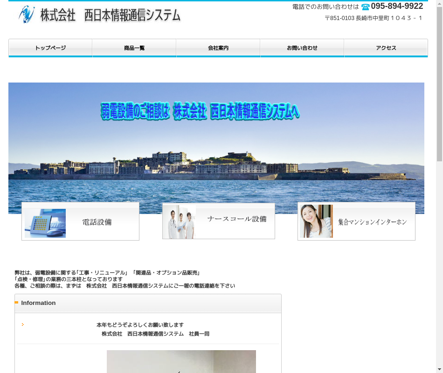Click the small orange arrow bullet in news
Viewport: 443px width, 373px height.
pos(22,325)
